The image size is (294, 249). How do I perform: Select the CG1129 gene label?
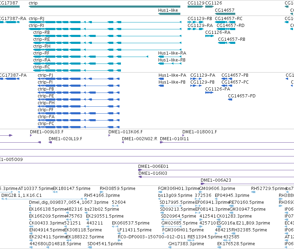click(x=196, y=3)
